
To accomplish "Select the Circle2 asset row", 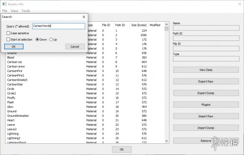I will coord(85,93).
